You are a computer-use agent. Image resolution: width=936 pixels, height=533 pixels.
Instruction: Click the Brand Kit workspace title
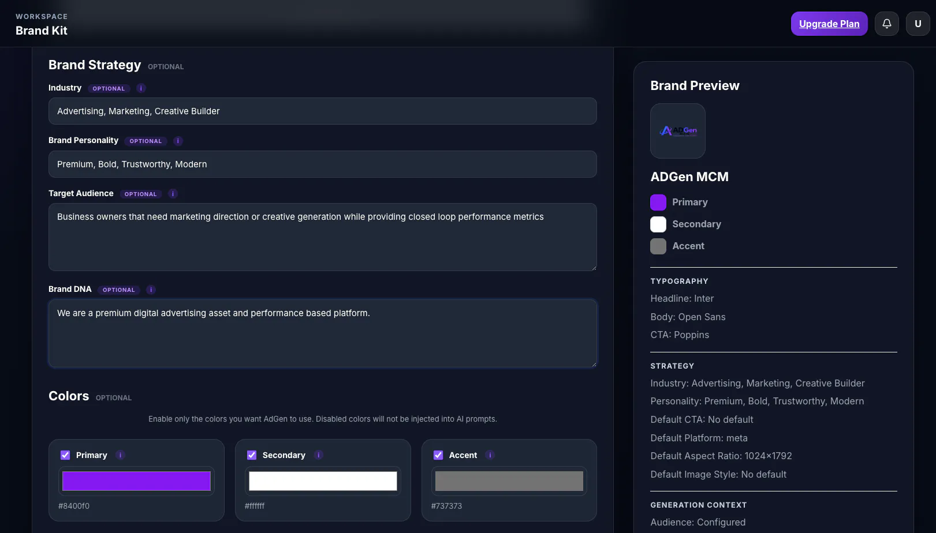pos(42,31)
